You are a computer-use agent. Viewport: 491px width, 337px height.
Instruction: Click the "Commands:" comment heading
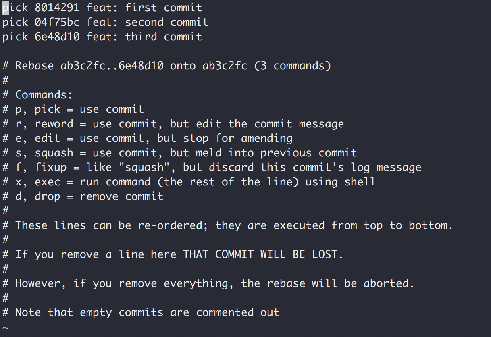coord(44,95)
